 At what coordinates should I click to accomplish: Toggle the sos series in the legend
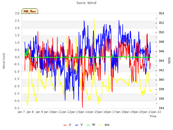(104, 125)
